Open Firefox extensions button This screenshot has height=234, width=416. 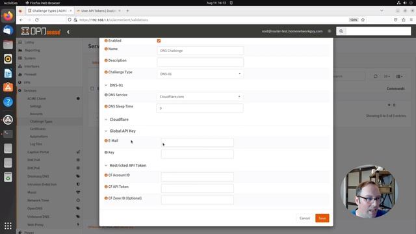point(404,20)
